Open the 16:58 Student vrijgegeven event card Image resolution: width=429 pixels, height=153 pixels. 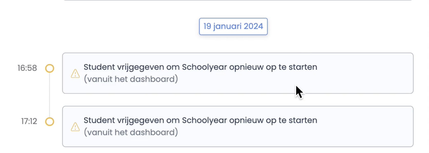coord(238,73)
